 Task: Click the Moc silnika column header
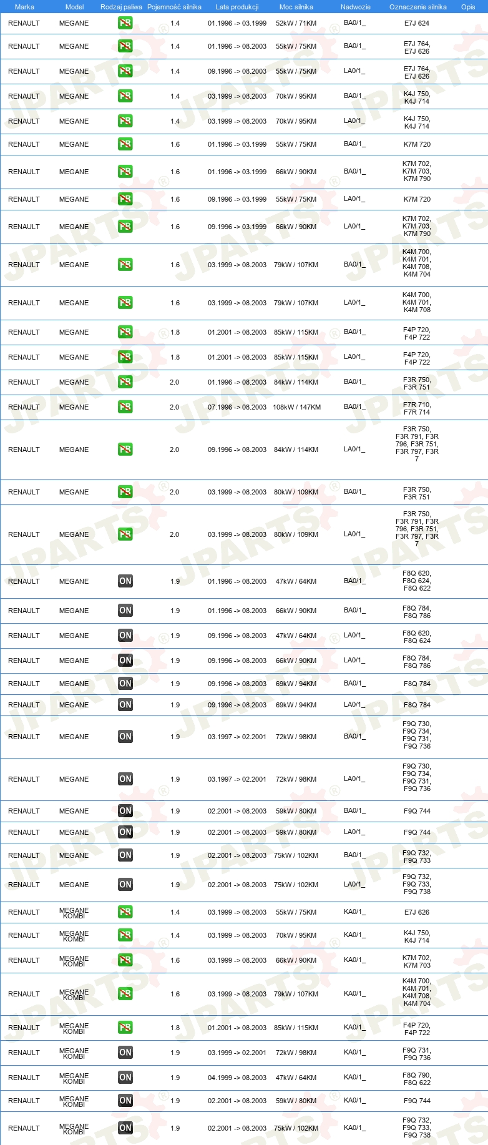pos(296,7)
